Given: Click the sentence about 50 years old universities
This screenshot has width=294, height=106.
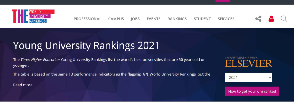Looking at the screenshot, I should [109, 63].
